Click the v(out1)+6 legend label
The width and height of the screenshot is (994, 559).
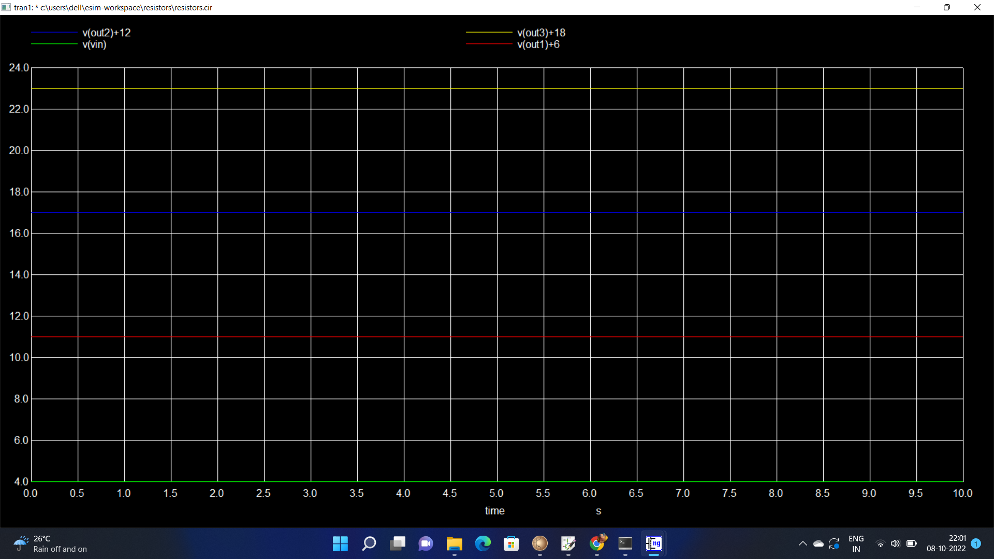(x=538, y=45)
